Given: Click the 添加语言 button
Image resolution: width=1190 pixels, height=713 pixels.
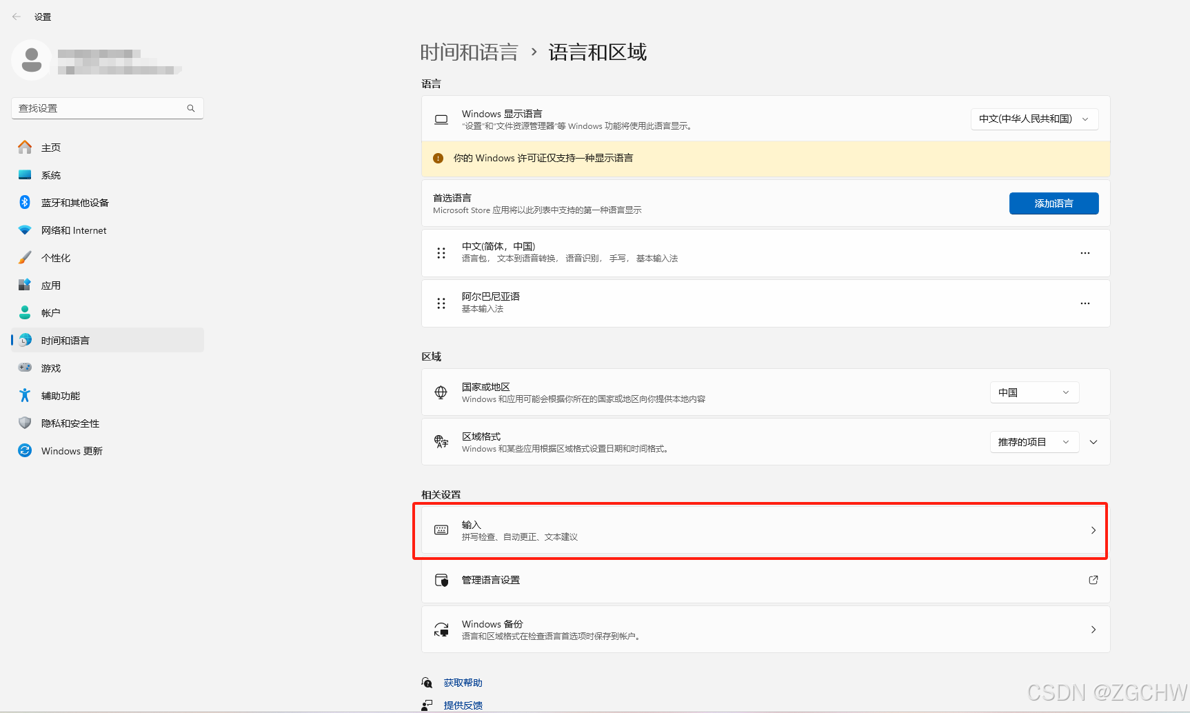Looking at the screenshot, I should coord(1053,203).
